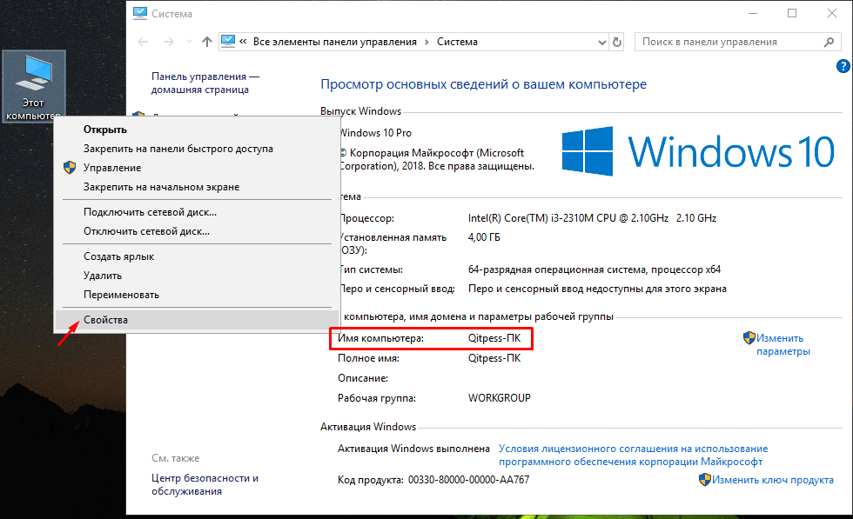Expand the hidden breadcrumb chevron in the address bar
This screenshot has width=853, height=519.
(x=243, y=42)
